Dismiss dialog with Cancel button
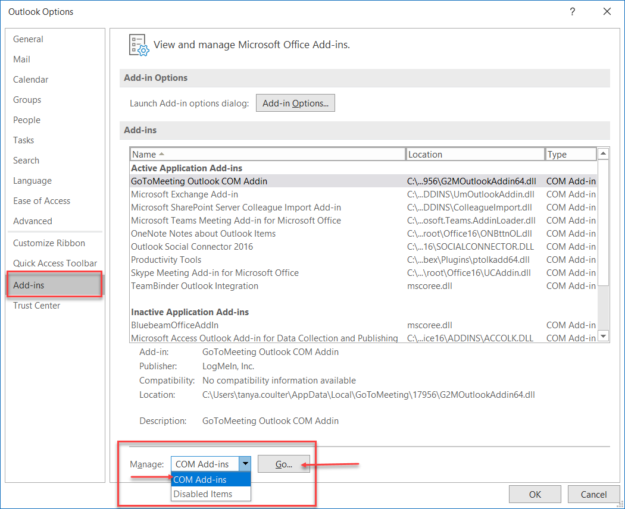Screen dimensions: 625x509 [593, 494]
